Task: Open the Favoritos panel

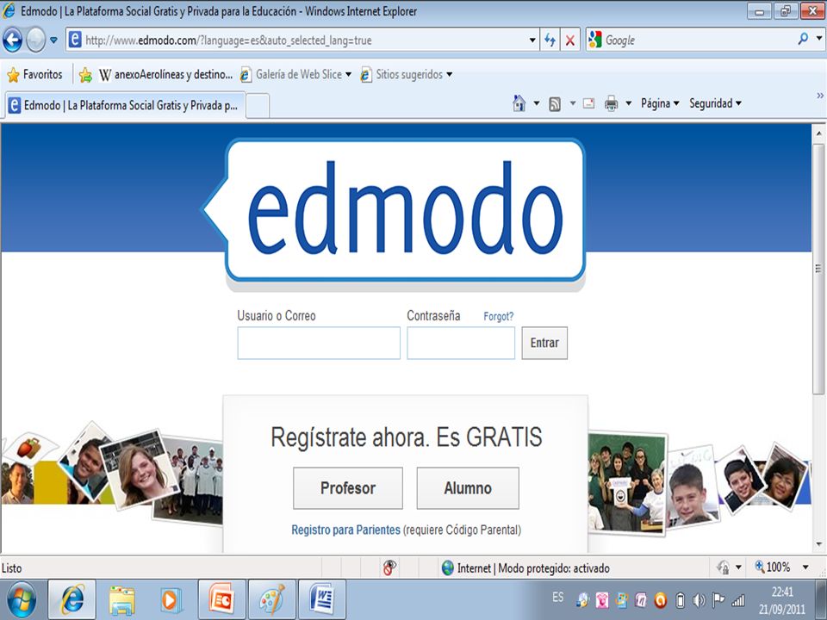Action: tap(34, 74)
